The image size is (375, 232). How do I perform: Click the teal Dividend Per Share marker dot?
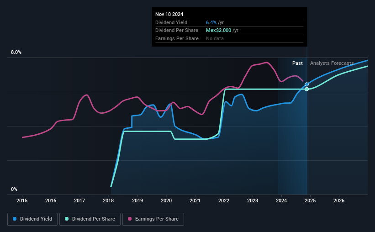(x=306, y=89)
